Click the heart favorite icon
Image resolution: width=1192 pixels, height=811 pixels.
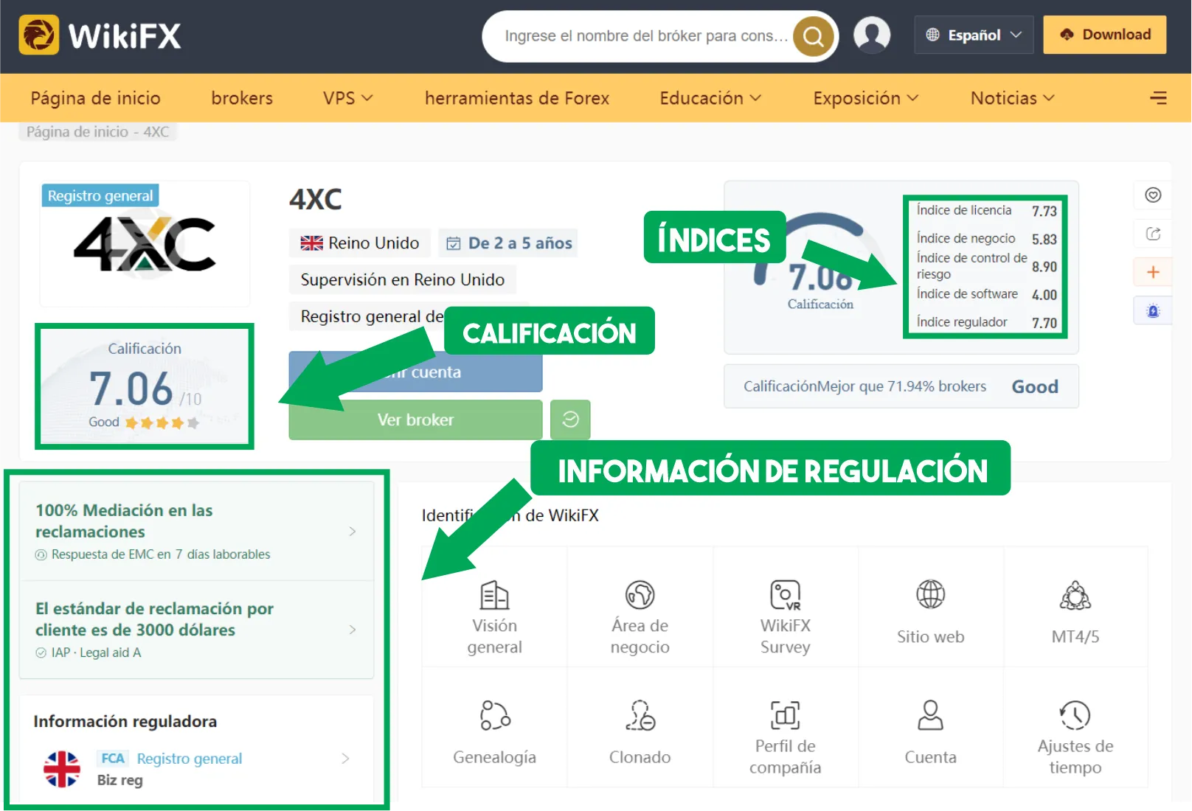click(x=1153, y=195)
